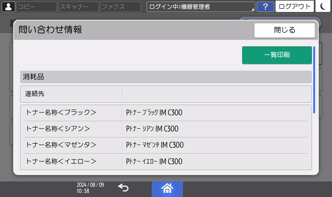Image resolution: width=332 pixels, height=197 pixels.
Task: Tap the user profile icon
Action: (x=8, y=6)
